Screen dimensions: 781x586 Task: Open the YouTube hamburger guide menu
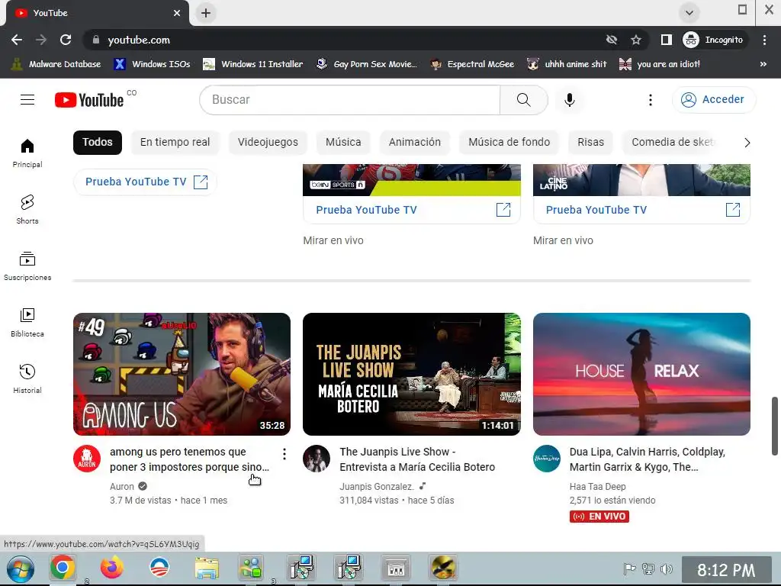click(x=27, y=100)
